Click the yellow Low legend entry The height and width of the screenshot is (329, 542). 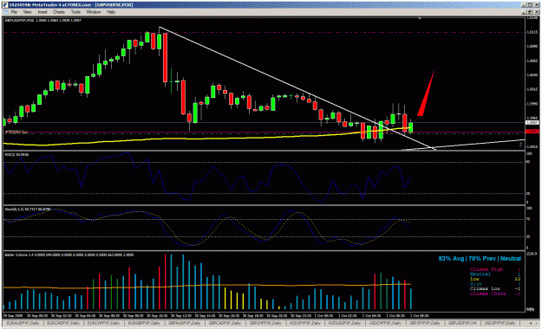(474, 279)
